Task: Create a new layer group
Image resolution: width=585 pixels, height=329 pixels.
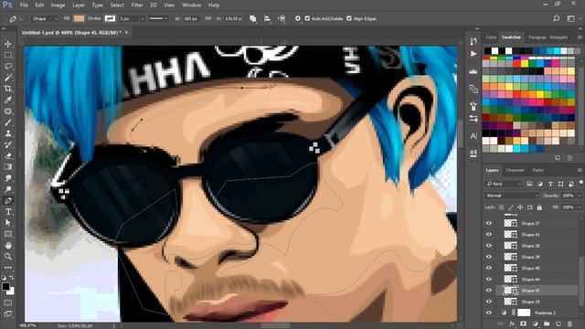Action: (547, 324)
